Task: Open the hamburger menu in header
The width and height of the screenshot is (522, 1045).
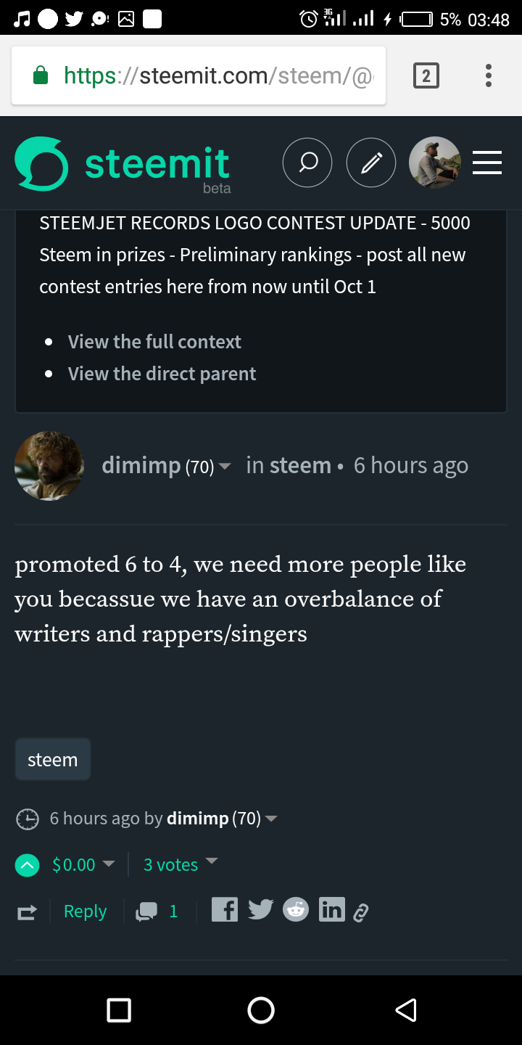Action: (x=487, y=163)
